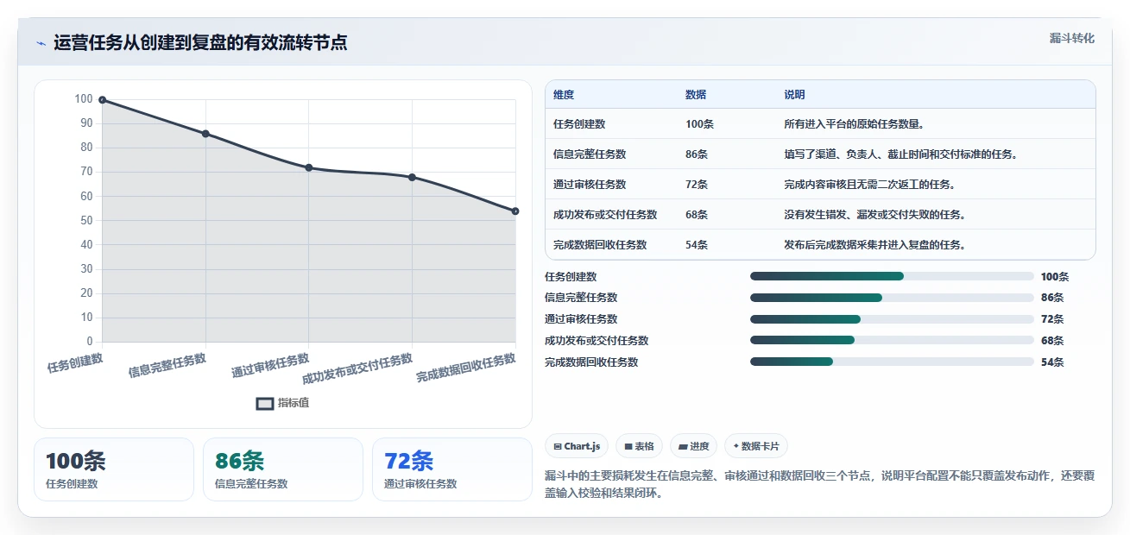1130x535 pixels.
Task: Click description 所有进入平台的原始任务数量
Action: pyautogui.click(x=855, y=124)
